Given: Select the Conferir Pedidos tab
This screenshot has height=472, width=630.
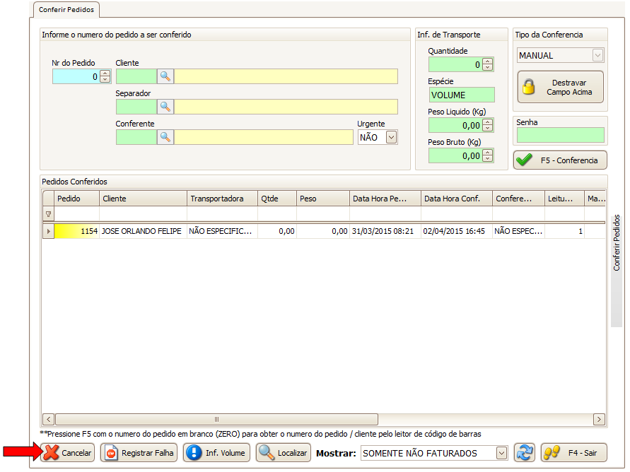Looking at the screenshot, I should click(67, 10).
